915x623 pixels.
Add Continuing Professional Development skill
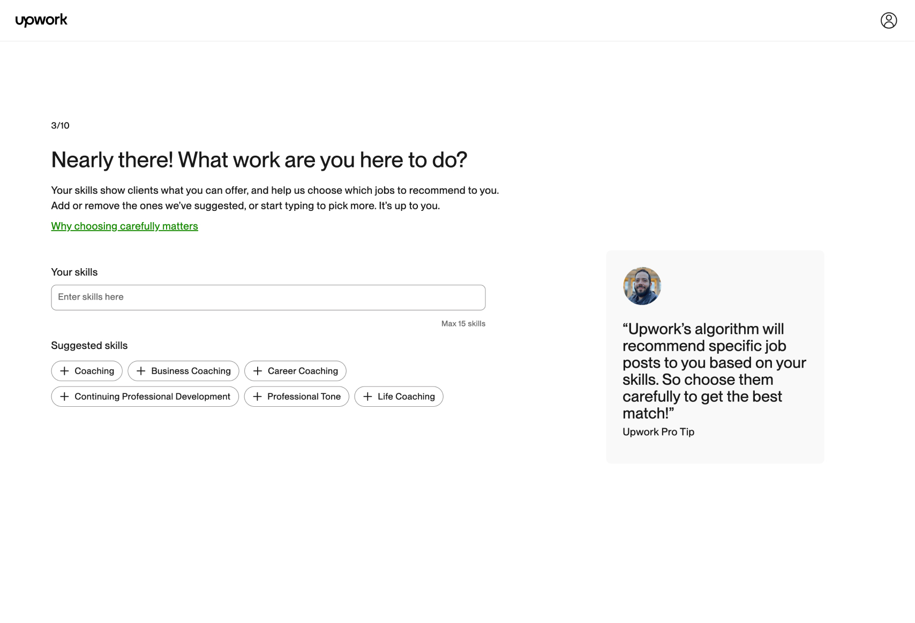pos(145,397)
